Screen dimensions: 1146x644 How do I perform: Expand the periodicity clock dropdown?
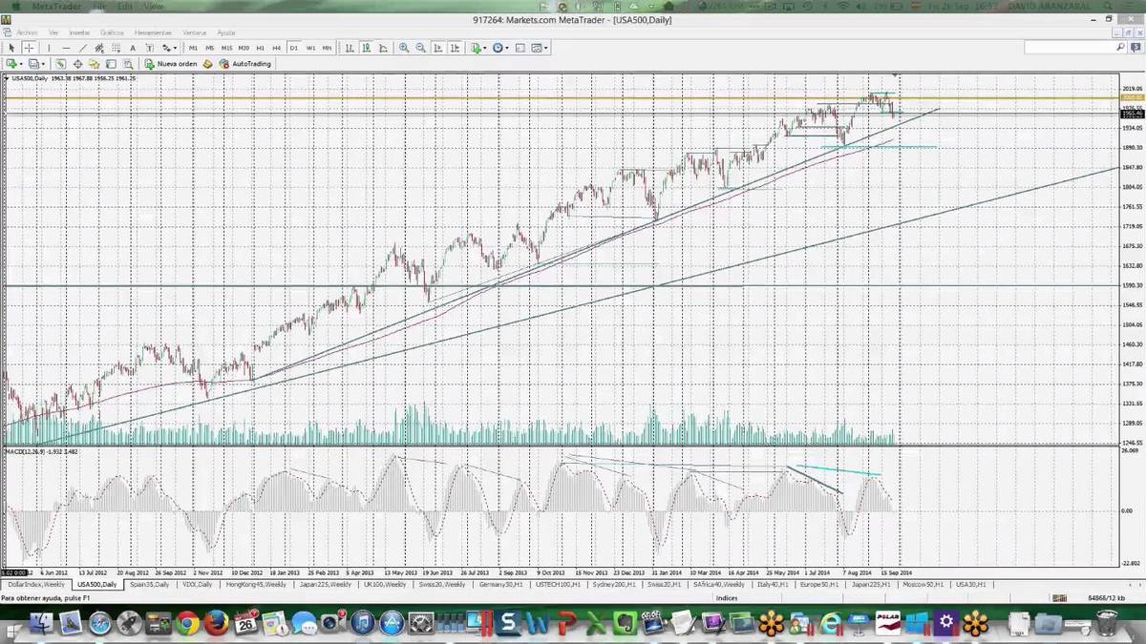coord(501,48)
